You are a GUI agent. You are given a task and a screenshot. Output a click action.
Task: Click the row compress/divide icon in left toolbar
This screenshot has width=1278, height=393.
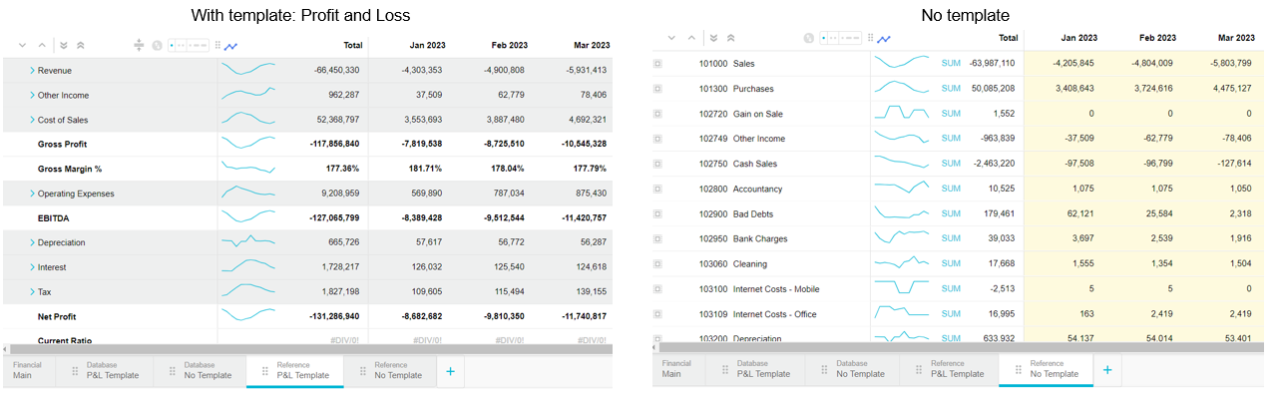139,45
